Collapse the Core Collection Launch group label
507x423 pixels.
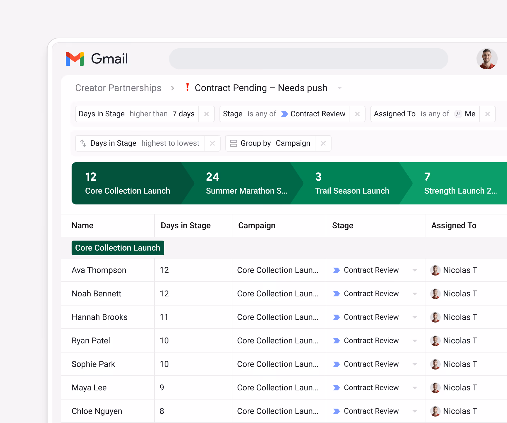(x=118, y=248)
